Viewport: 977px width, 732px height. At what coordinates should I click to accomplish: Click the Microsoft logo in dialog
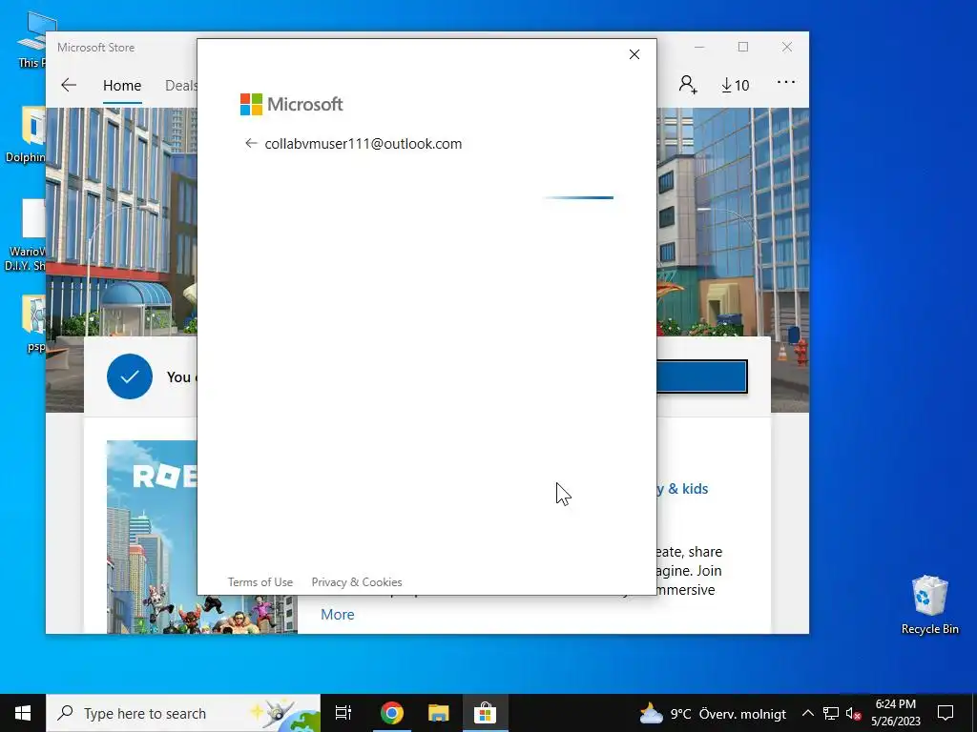pyautogui.click(x=292, y=104)
